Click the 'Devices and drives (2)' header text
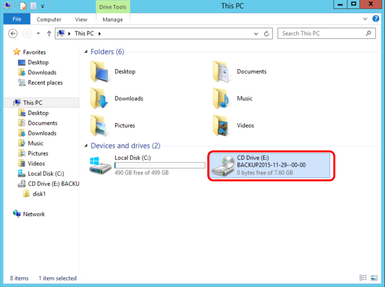The height and width of the screenshot is (287, 385). point(125,145)
